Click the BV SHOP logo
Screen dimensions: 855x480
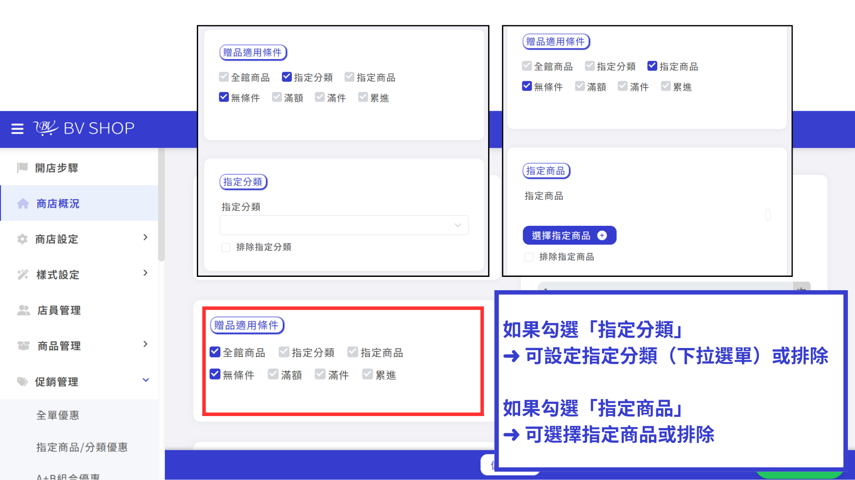84,128
